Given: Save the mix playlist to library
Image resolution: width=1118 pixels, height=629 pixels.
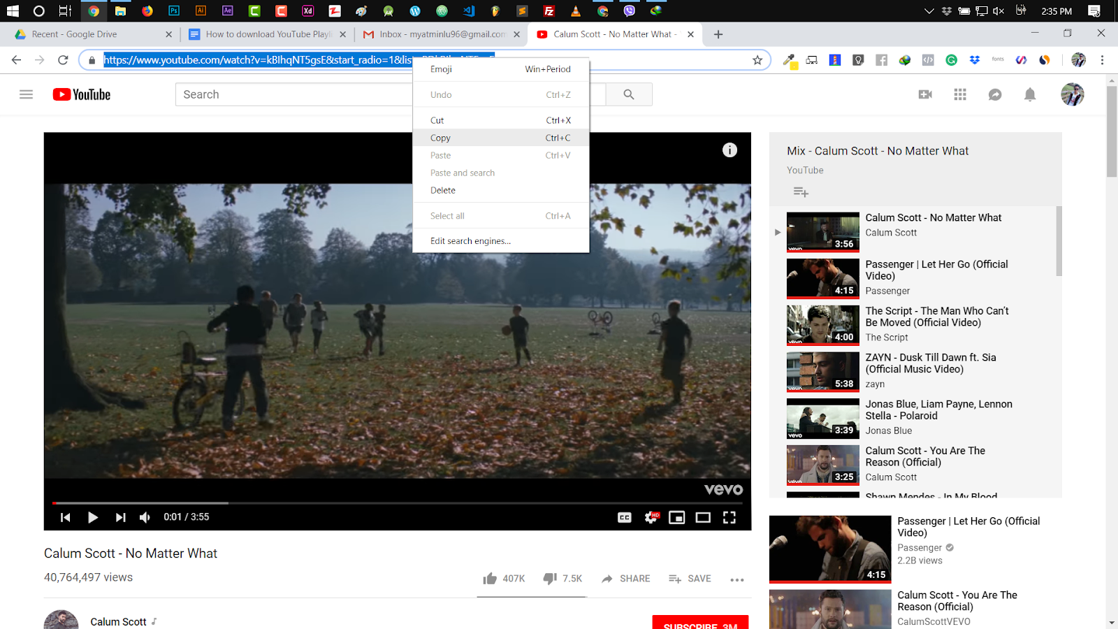Looking at the screenshot, I should (x=801, y=191).
